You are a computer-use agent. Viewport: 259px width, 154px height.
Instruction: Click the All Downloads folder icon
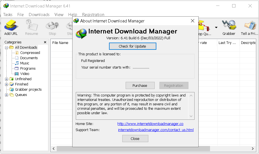[x=12, y=47]
